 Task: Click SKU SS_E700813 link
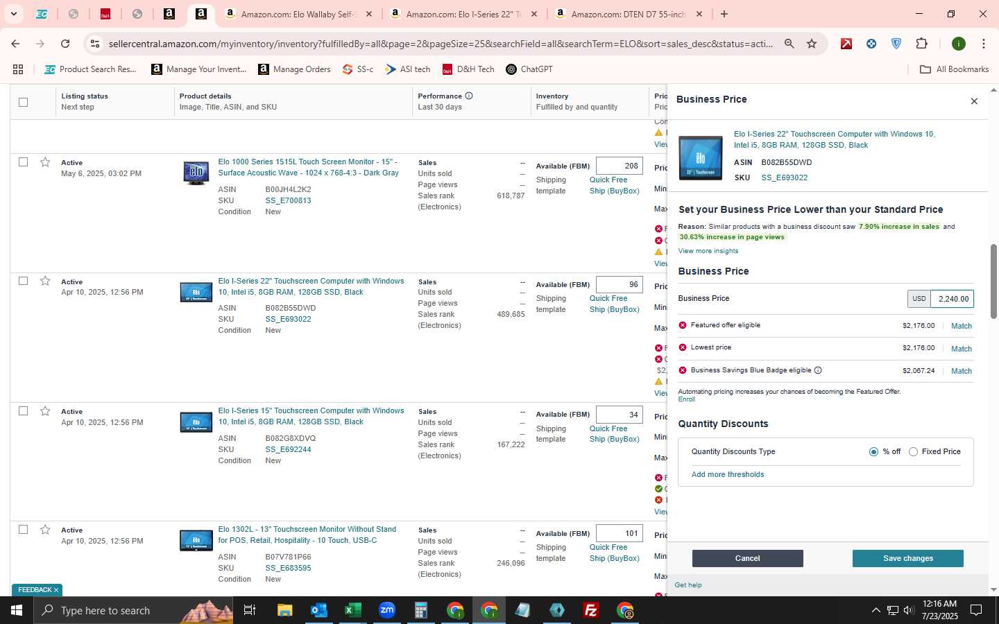[288, 201]
